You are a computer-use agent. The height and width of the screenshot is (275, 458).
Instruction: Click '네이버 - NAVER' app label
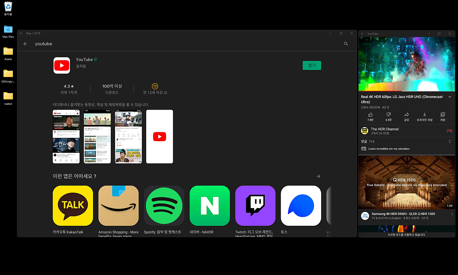202,232
